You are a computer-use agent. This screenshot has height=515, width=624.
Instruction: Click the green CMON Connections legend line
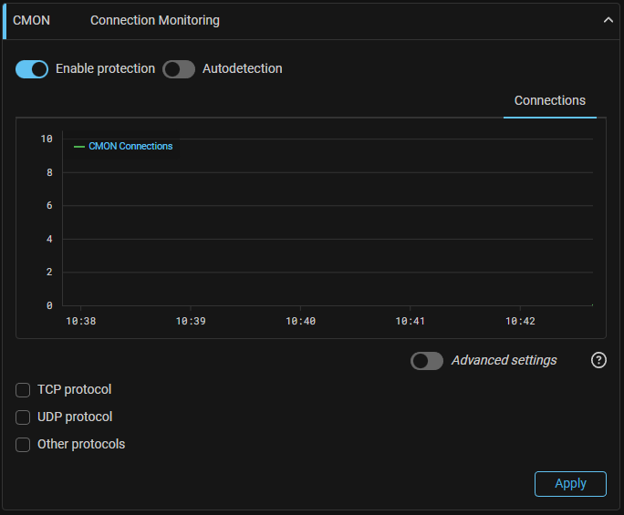(x=79, y=146)
